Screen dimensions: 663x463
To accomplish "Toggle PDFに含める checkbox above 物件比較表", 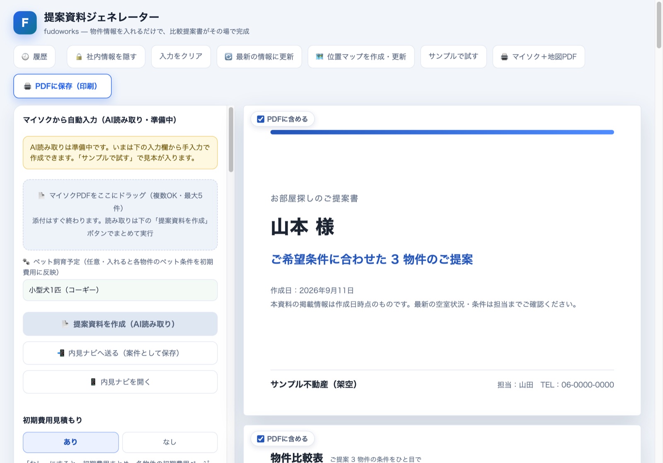I will 261,439.
